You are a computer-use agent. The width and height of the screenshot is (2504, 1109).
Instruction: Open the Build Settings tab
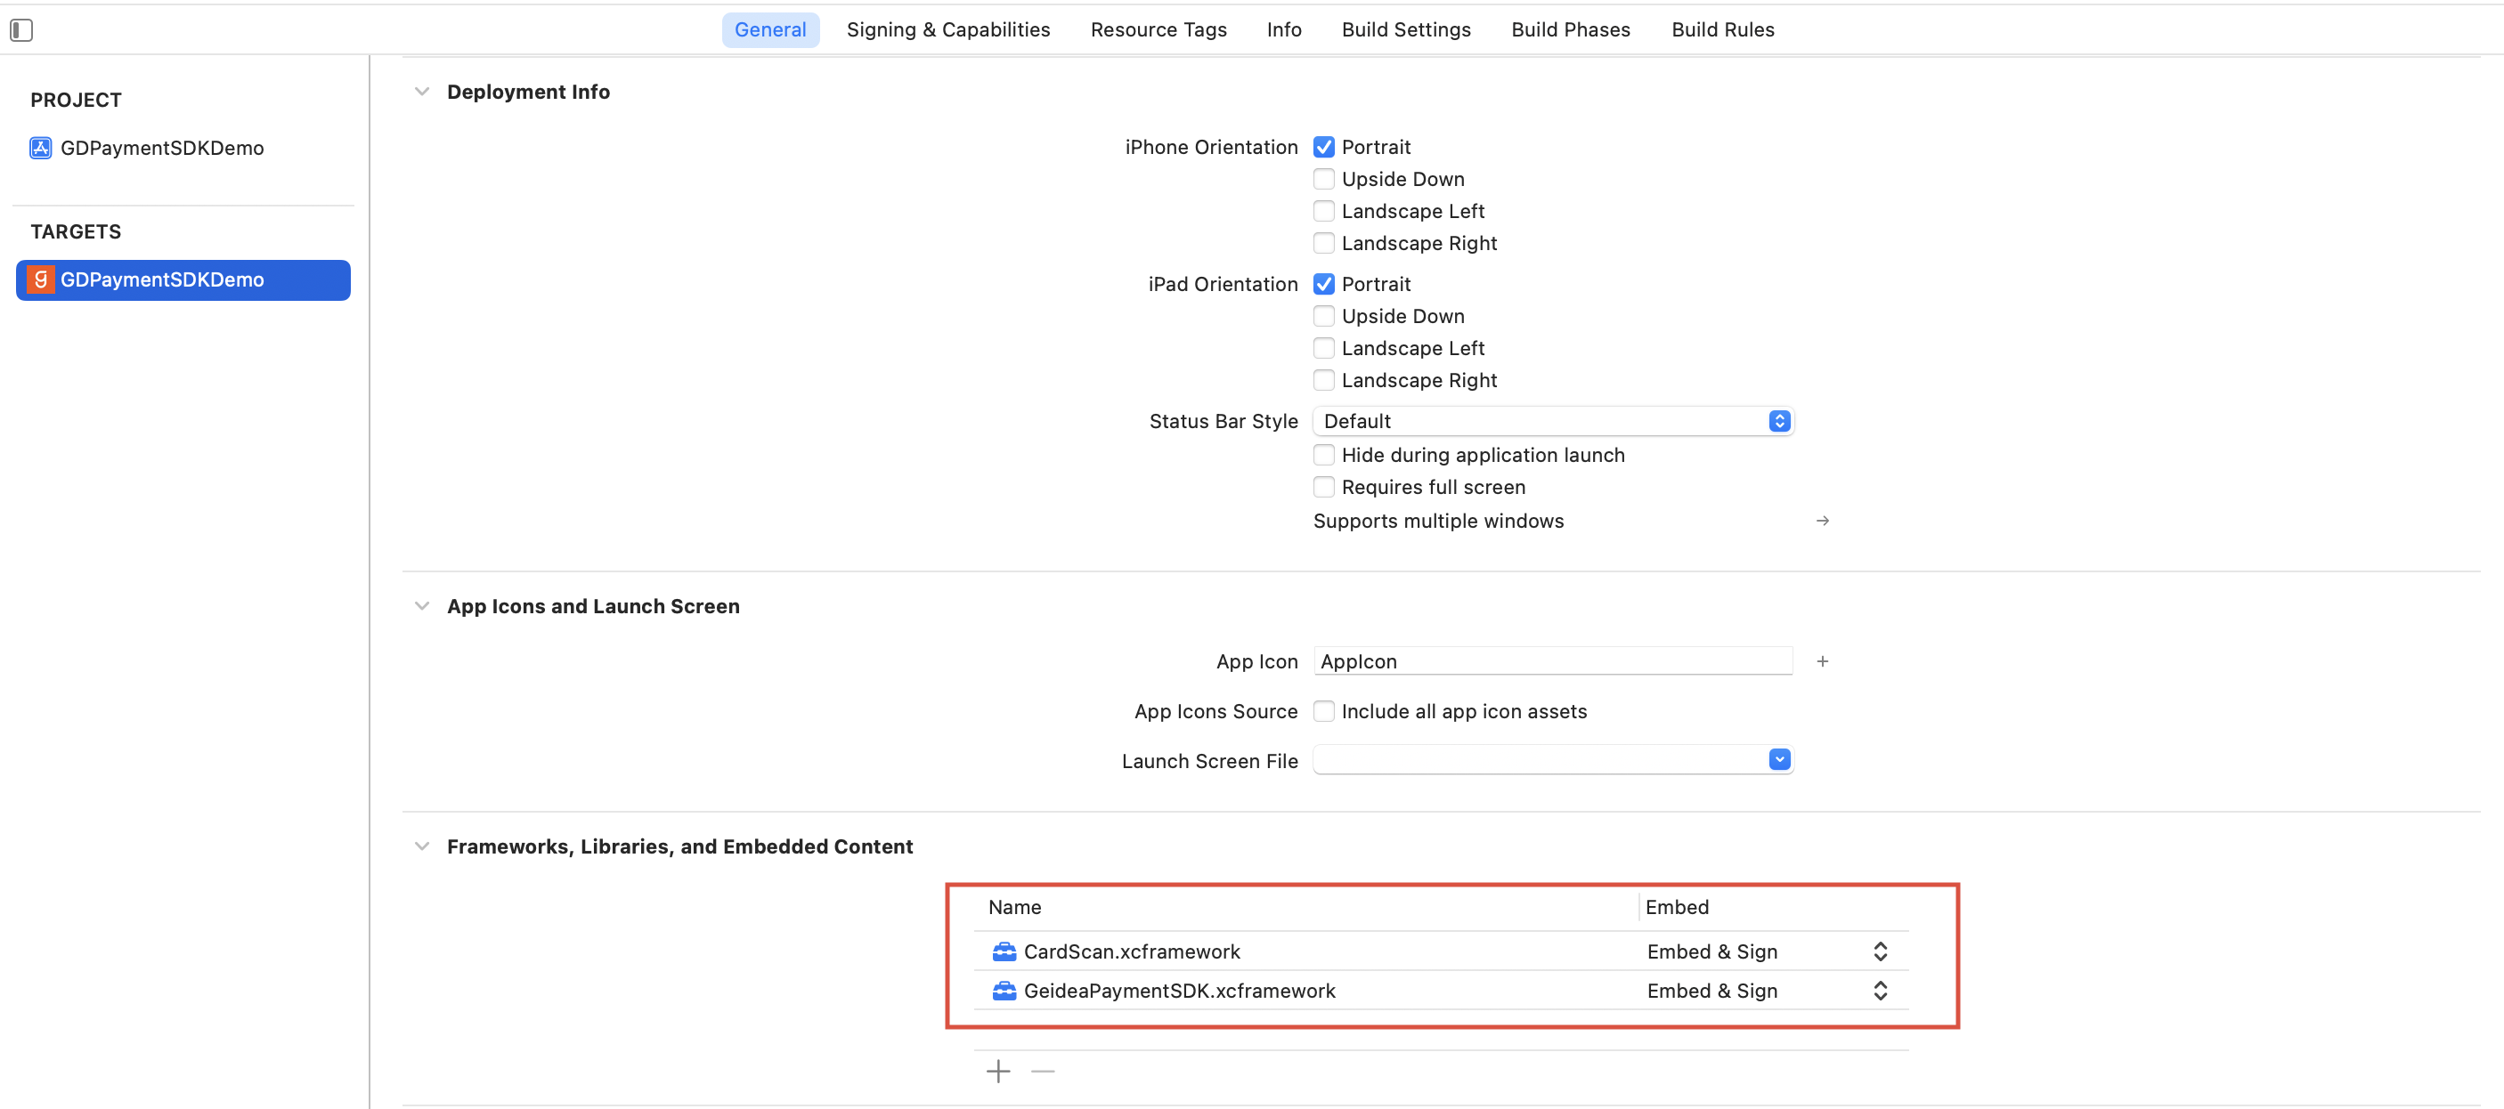(x=1404, y=30)
